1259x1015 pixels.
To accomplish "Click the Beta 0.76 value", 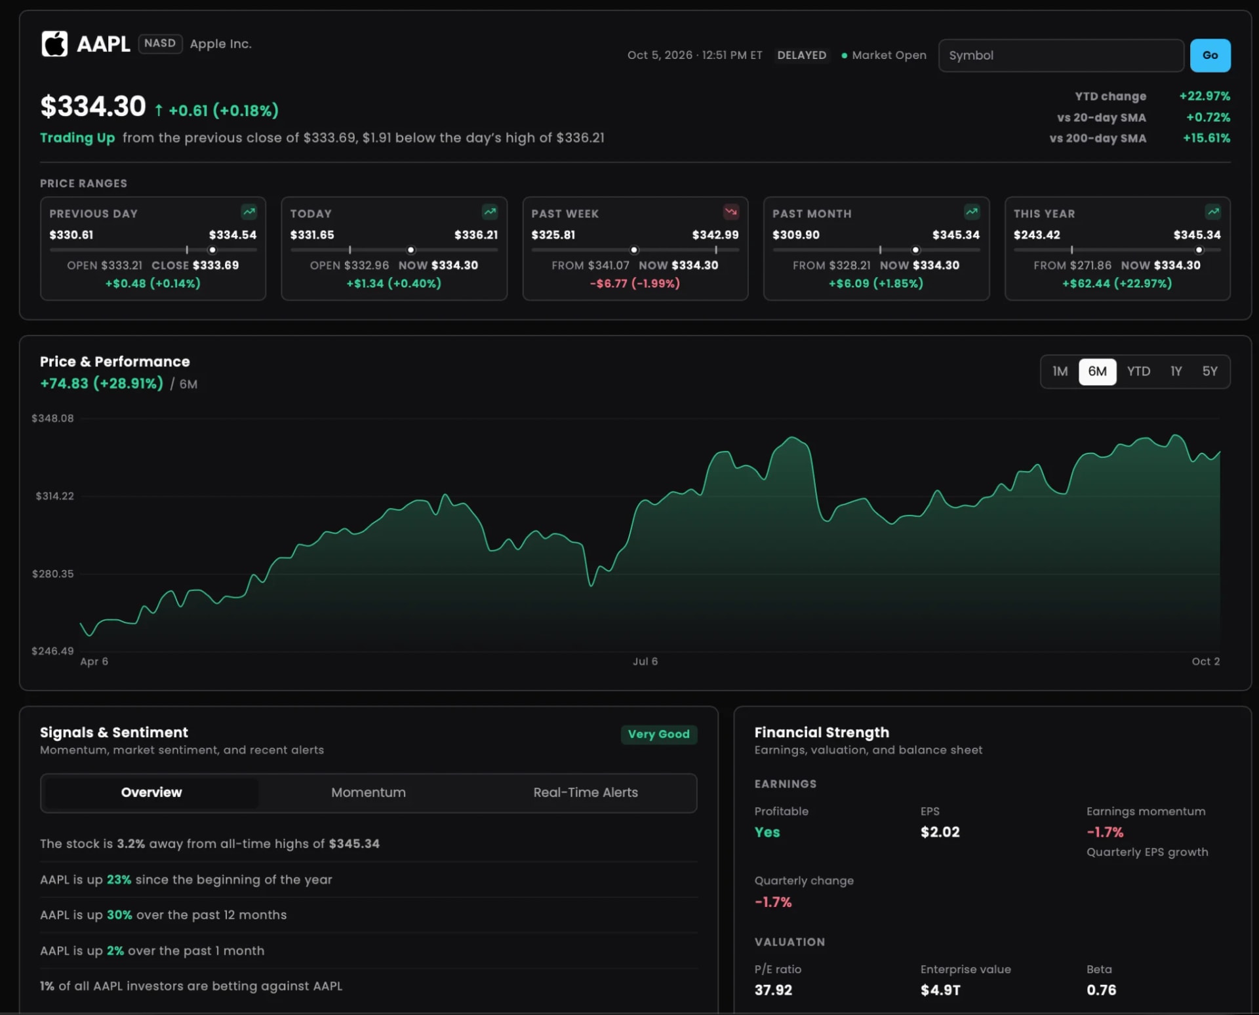I will [1101, 989].
